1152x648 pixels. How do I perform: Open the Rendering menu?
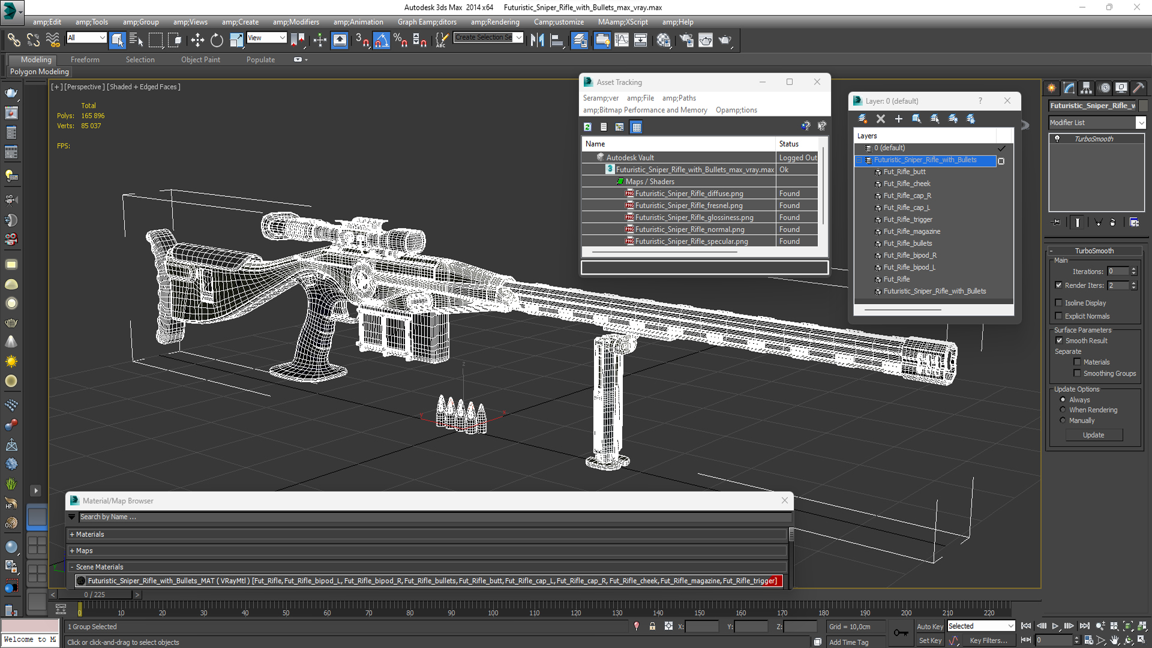pos(495,22)
